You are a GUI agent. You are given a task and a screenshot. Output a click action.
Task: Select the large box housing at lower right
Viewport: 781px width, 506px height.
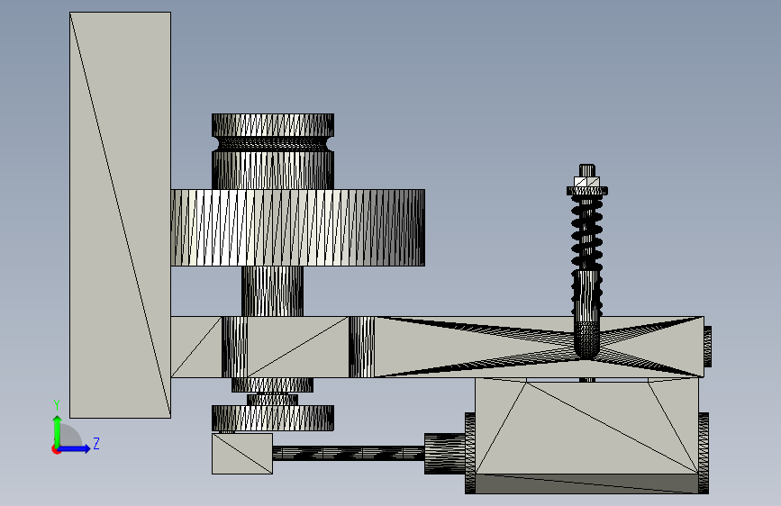[x=586, y=435]
